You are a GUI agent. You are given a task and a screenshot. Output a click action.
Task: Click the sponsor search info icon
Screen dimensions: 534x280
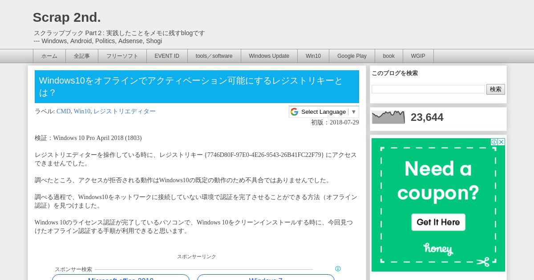[x=338, y=269]
